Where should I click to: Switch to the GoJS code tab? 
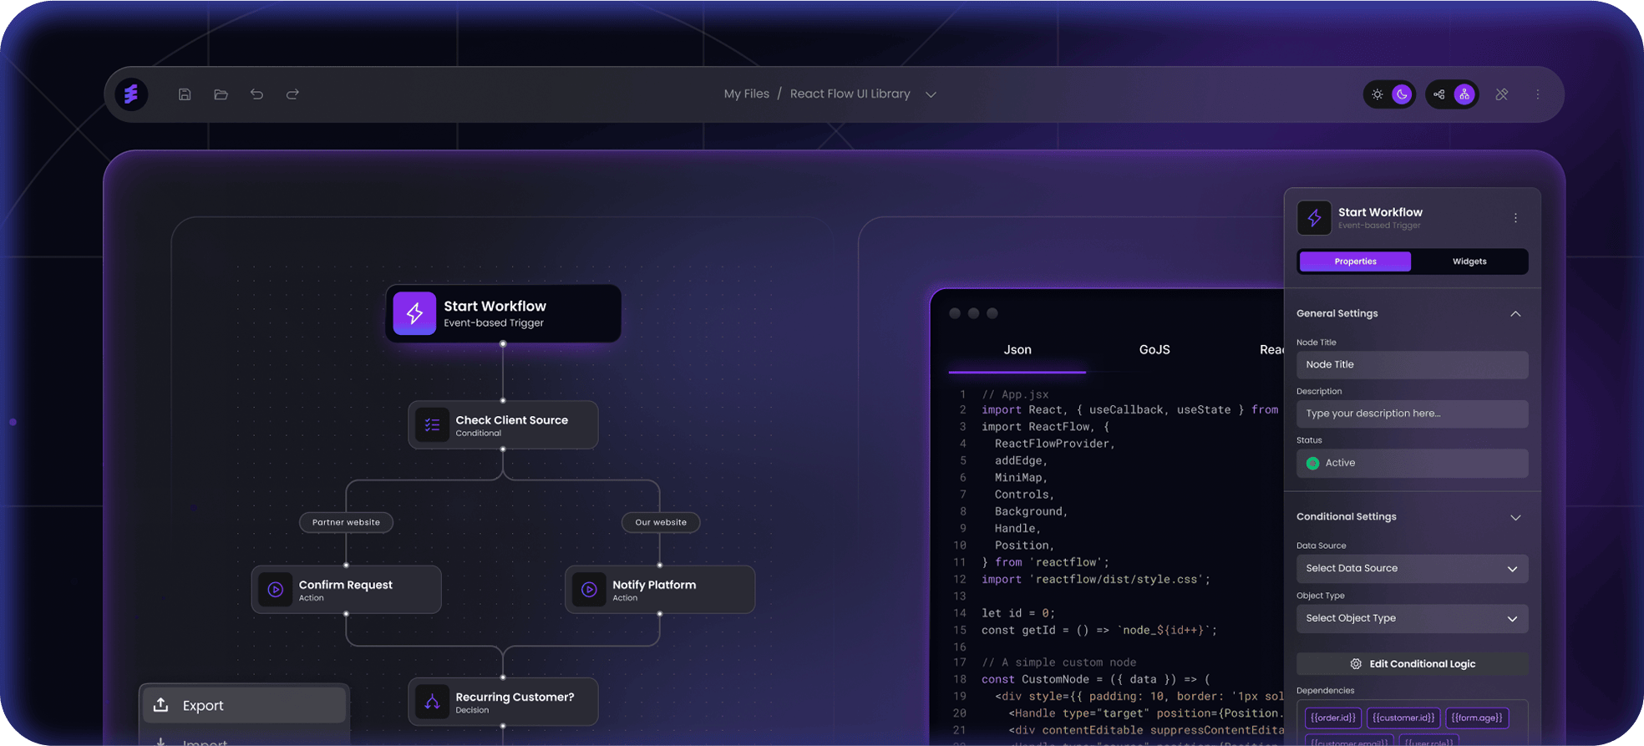[1154, 350]
